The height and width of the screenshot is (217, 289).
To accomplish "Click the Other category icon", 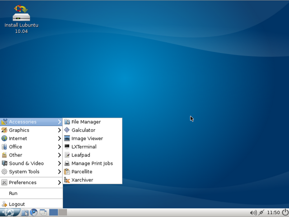I will click(x=4, y=155).
